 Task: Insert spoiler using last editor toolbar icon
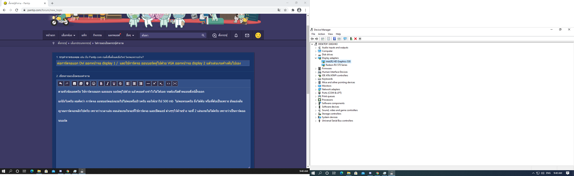(x=175, y=84)
